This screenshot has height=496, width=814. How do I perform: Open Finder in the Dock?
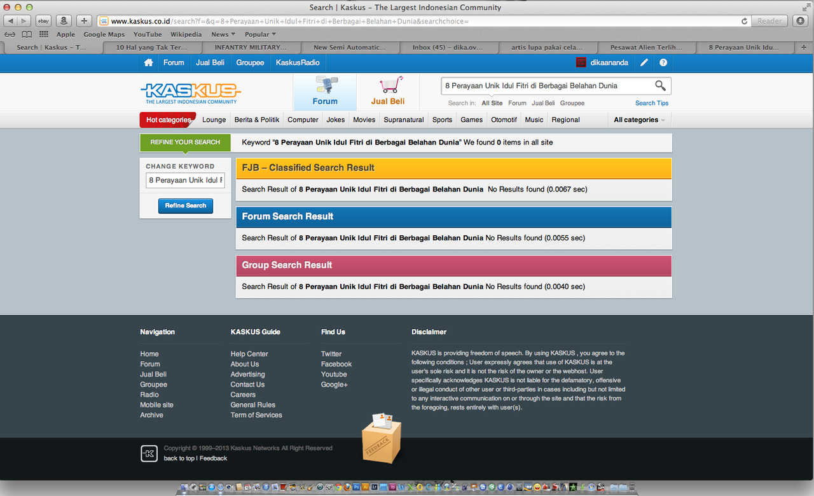[x=184, y=488]
